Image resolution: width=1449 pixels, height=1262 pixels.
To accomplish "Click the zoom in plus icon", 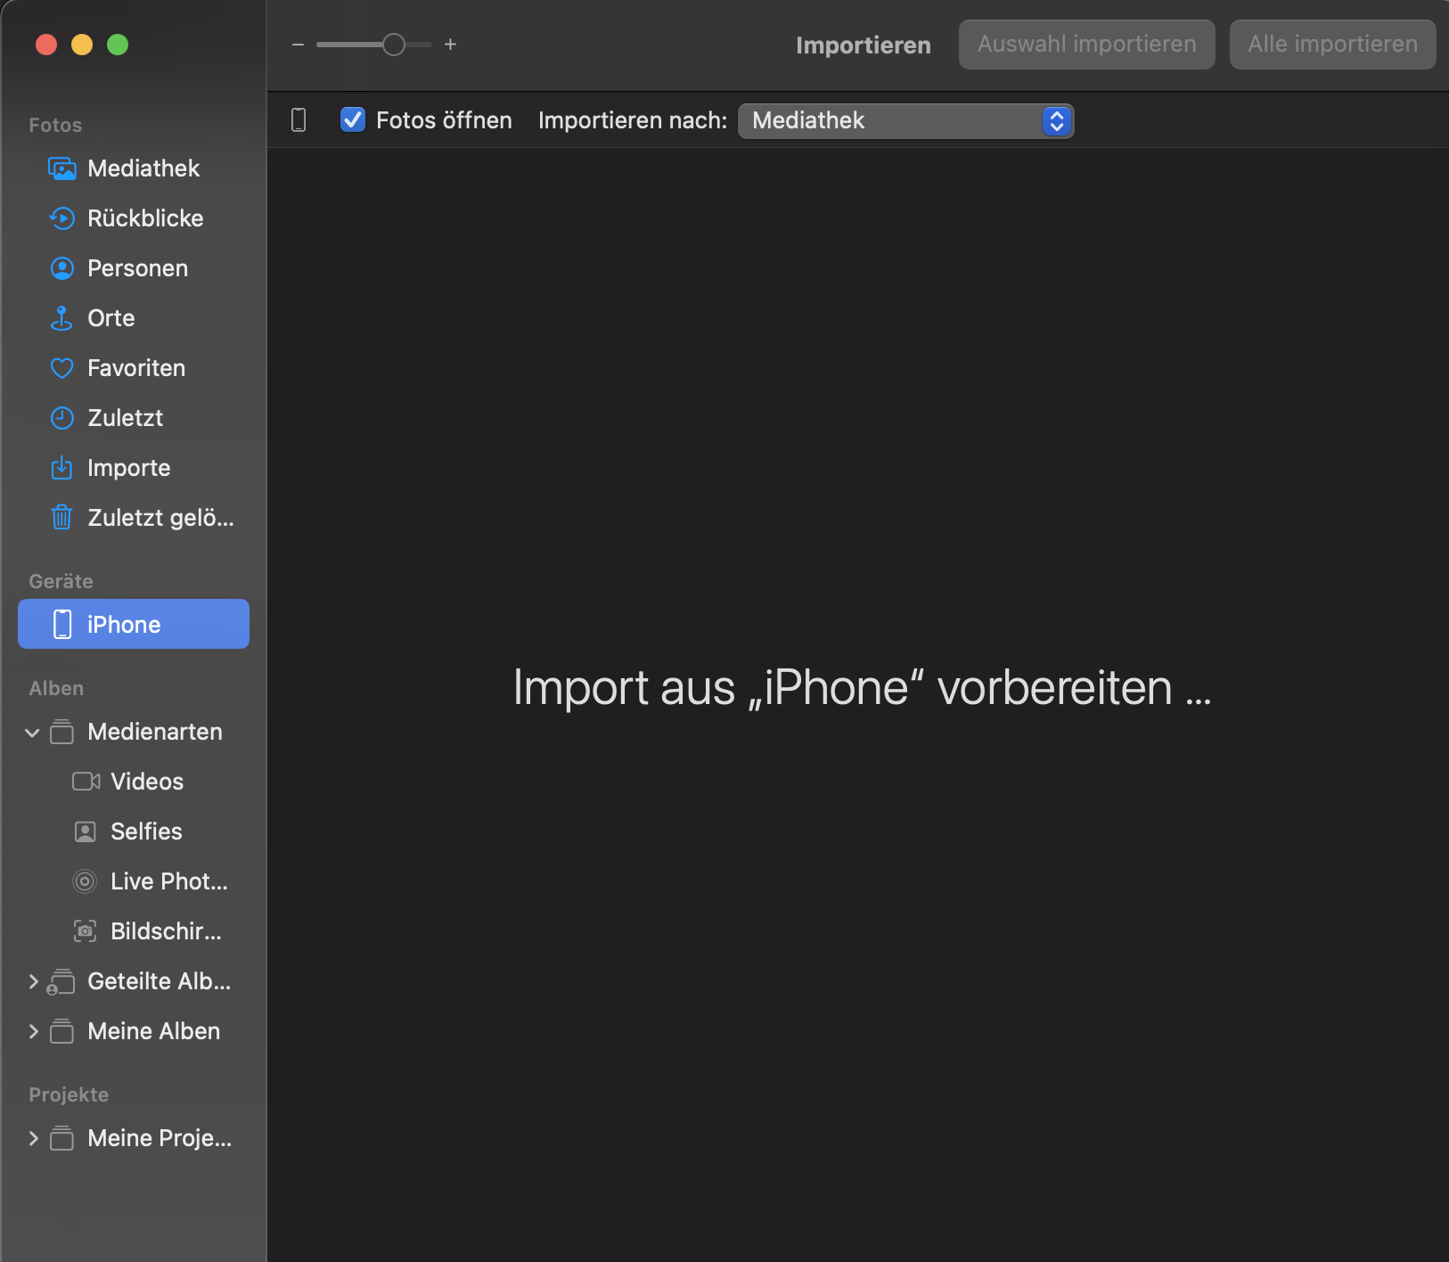I will coord(451,45).
